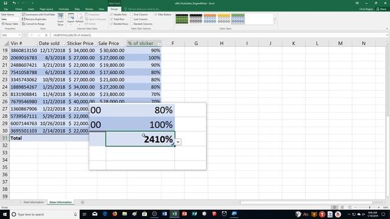Viewport: 390px width, 219px height.
Task: Open the PowerPoint icon in the taskbar
Action: (184, 214)
